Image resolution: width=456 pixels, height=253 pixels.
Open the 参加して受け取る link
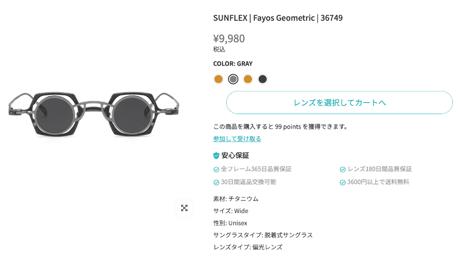237,138
